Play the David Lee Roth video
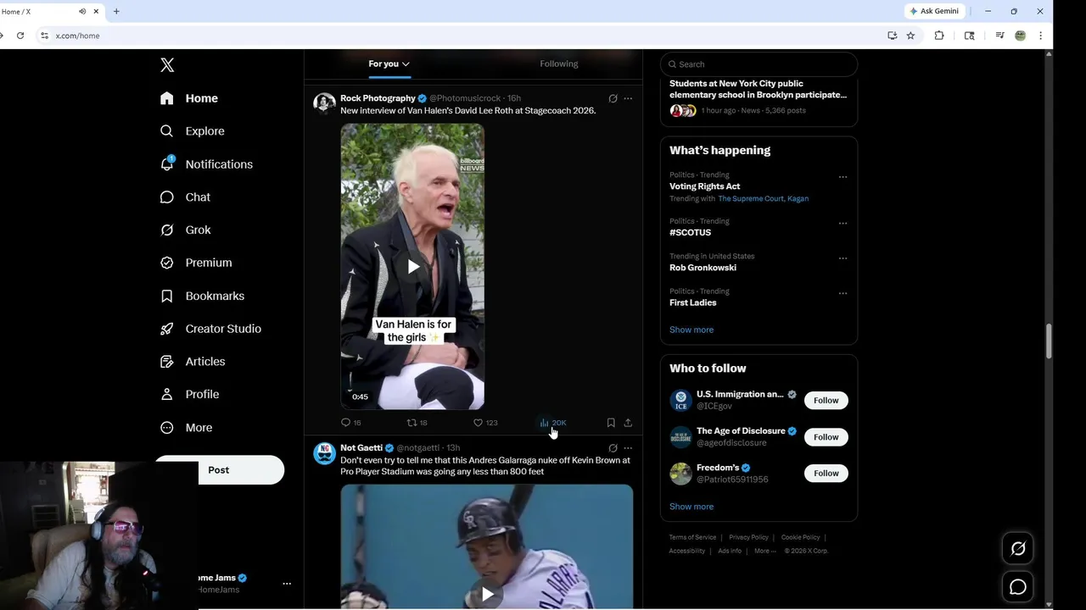Image resolution: width=1086 pixels, height=610 pixels. (x=413, y=267)
